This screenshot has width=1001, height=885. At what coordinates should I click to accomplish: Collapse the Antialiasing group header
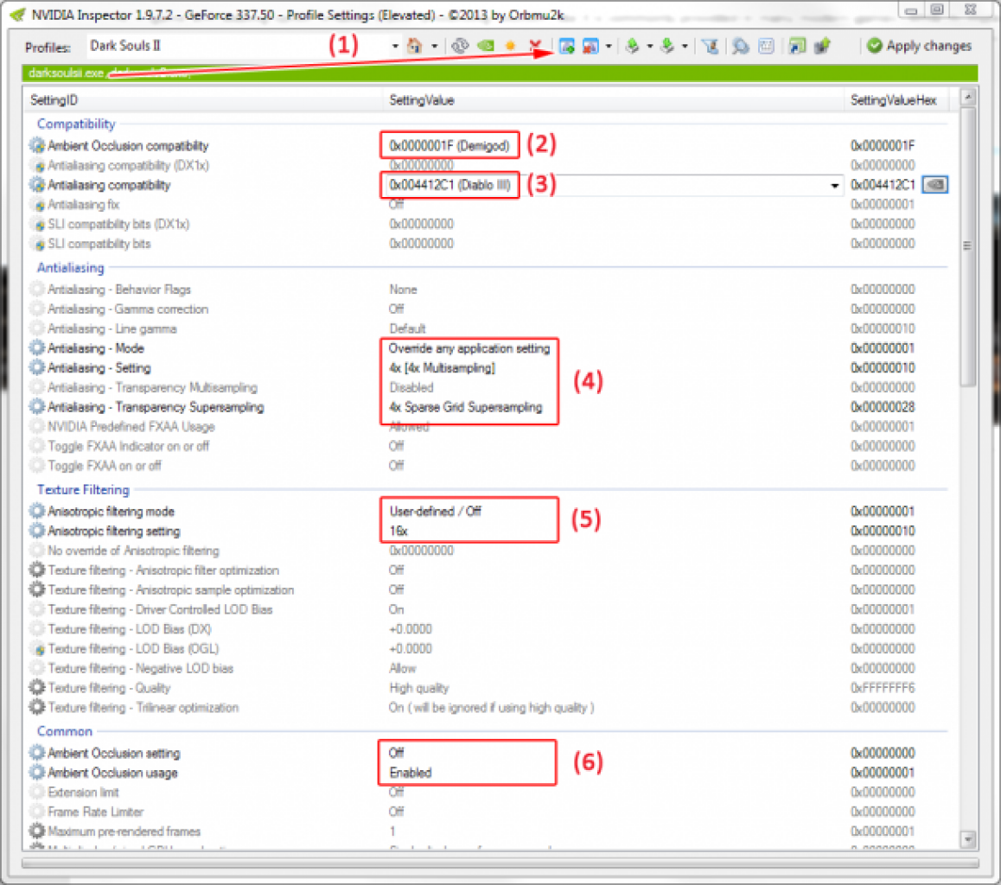tap(70, 267)
